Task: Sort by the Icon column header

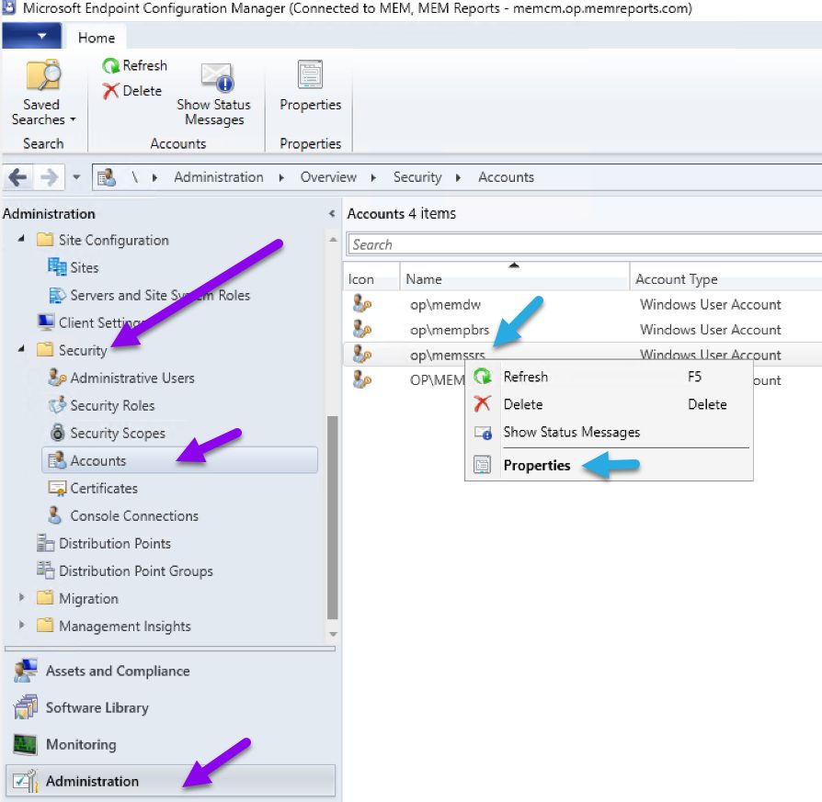Action: click(372, 278)
